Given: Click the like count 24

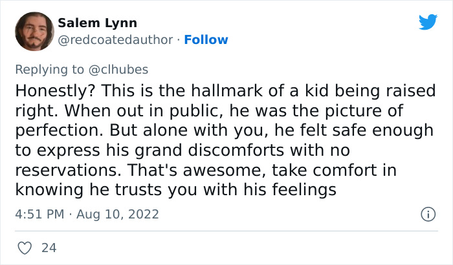Looking at the screenshot, I should click(48, 248).
